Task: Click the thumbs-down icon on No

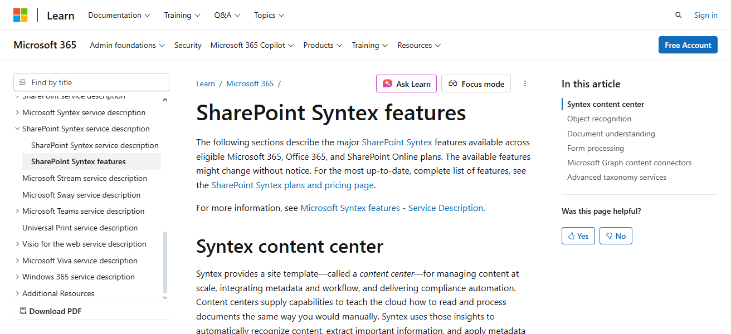Action: 610,235
